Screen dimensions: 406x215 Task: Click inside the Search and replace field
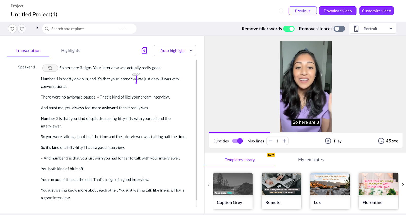[89, 29]
